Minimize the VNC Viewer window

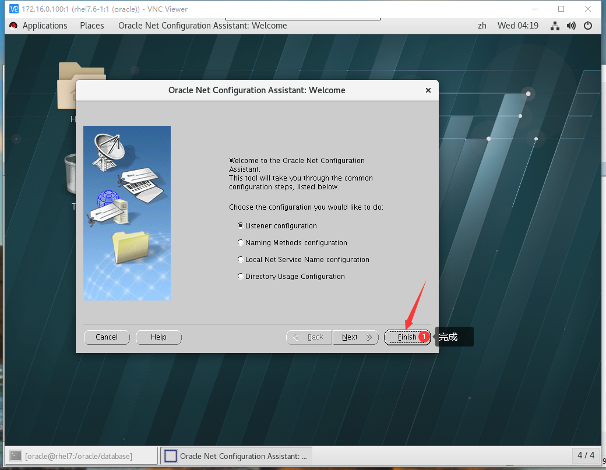point(535,9)
